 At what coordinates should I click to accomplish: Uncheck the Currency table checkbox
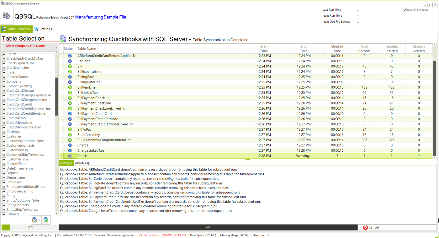[4, 132]
